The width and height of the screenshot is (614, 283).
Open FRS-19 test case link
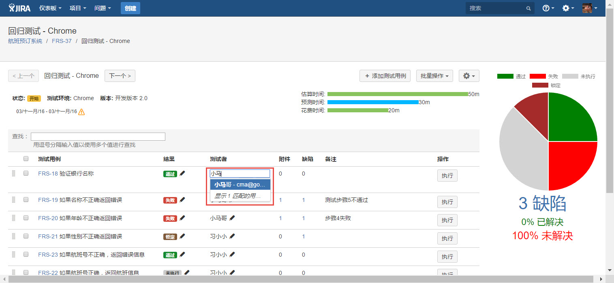[48, 200]
